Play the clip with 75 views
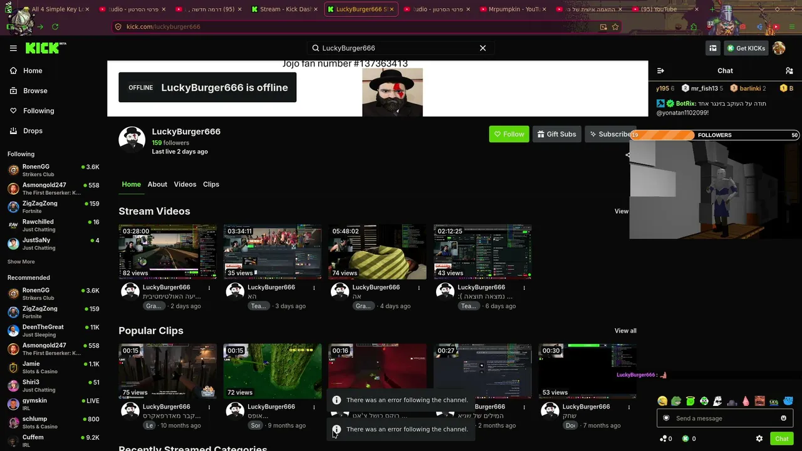 pos(168,371)
